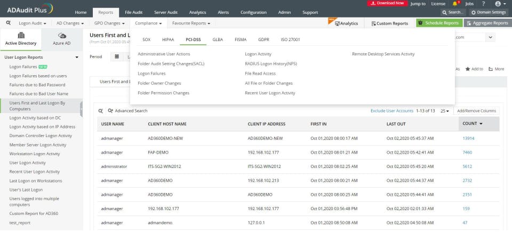Open the notifications bell icon
The height and width of the screenshot is (232, 512).
pyautogui.click(x=455, y=4)
